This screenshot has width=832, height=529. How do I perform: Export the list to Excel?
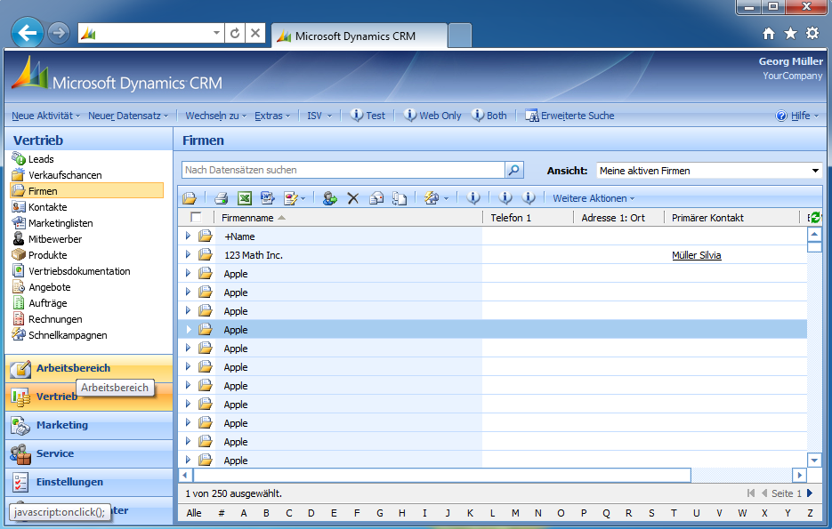coord(245,198)
